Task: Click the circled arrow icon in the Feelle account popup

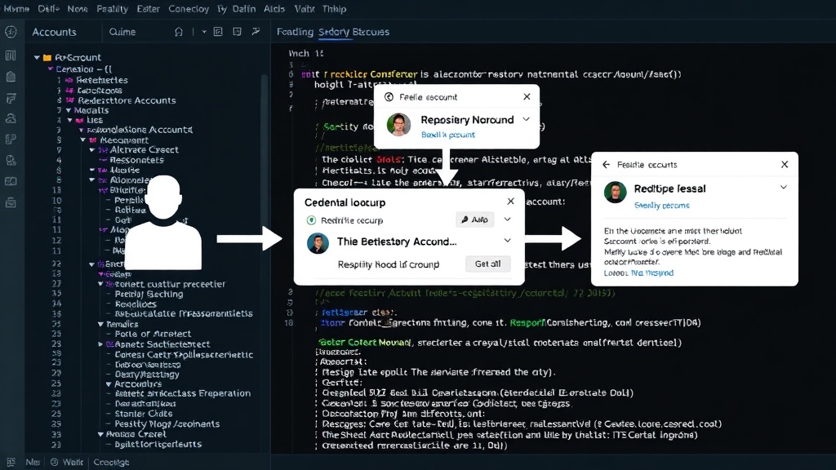Action: point(389,97)
